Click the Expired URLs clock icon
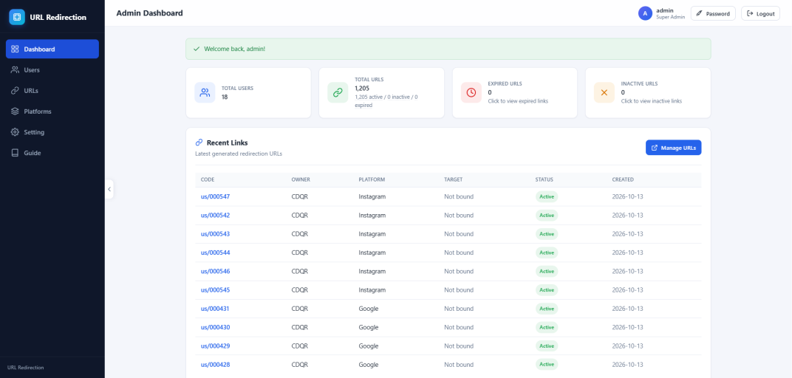Image resolution: width=792 pixels, height=378 pixels. pyautogui.click(x=471, y=92)
